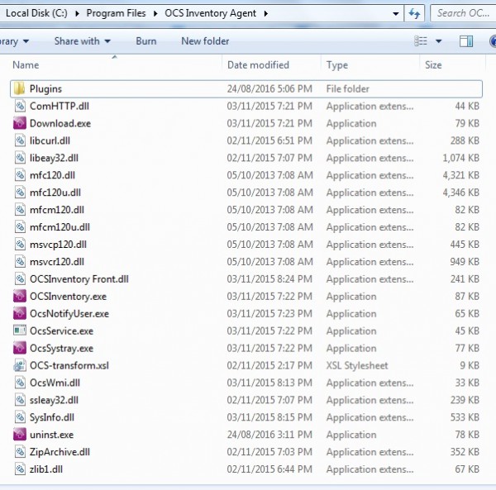
Task: Open the Plugins folder icon
Action: [19, 89]
